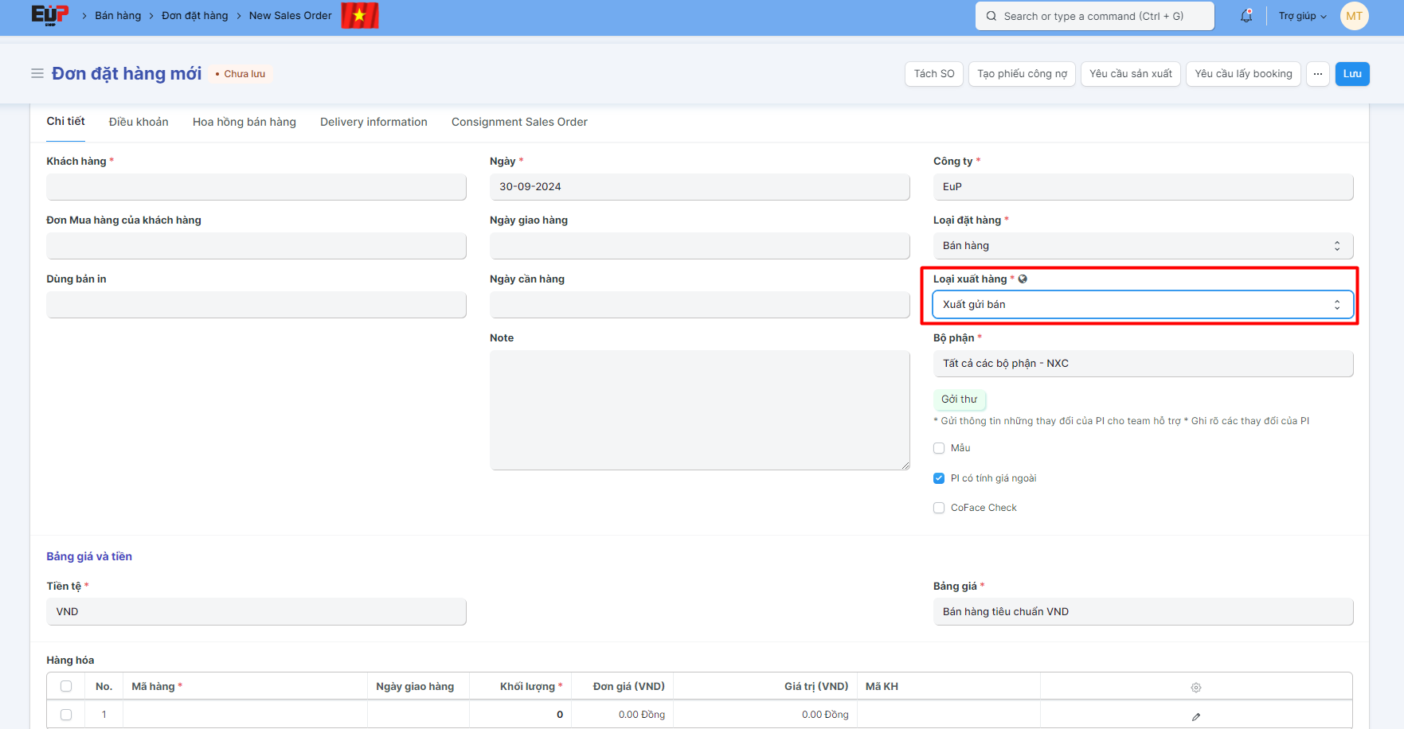Image resolution: width=1404 pixels, height=729 pixels.
Task: Click the Vietnam flag icon
Action: tap(360, 15)
